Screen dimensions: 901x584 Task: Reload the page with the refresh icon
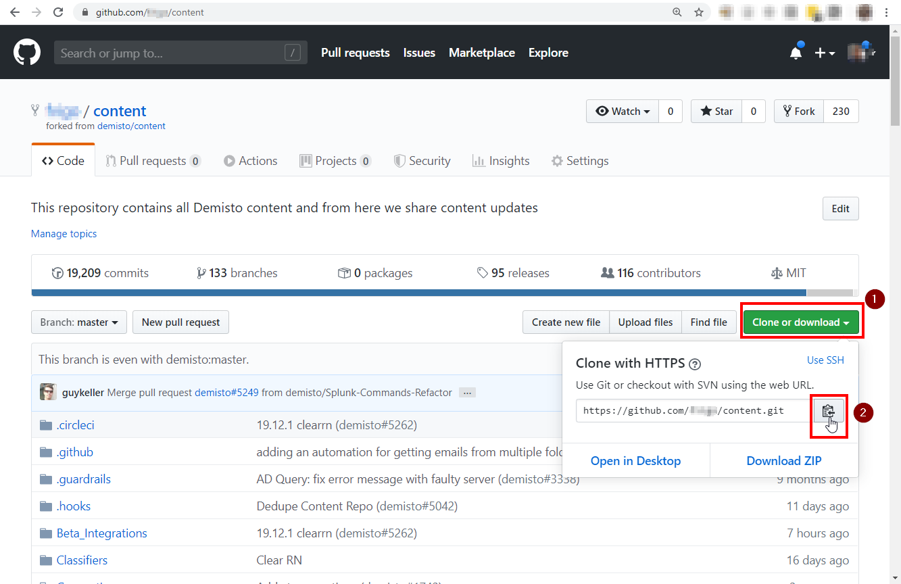(x=58, y=11)
